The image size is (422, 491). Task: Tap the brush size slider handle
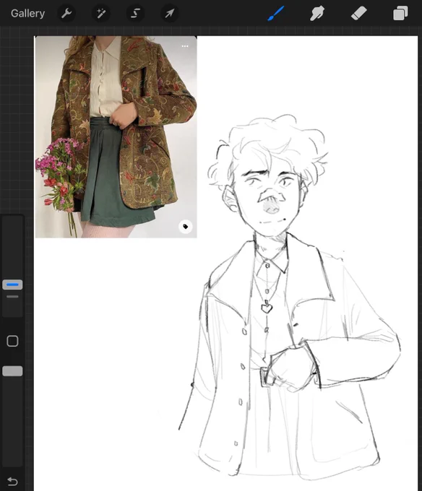point(12,284)
